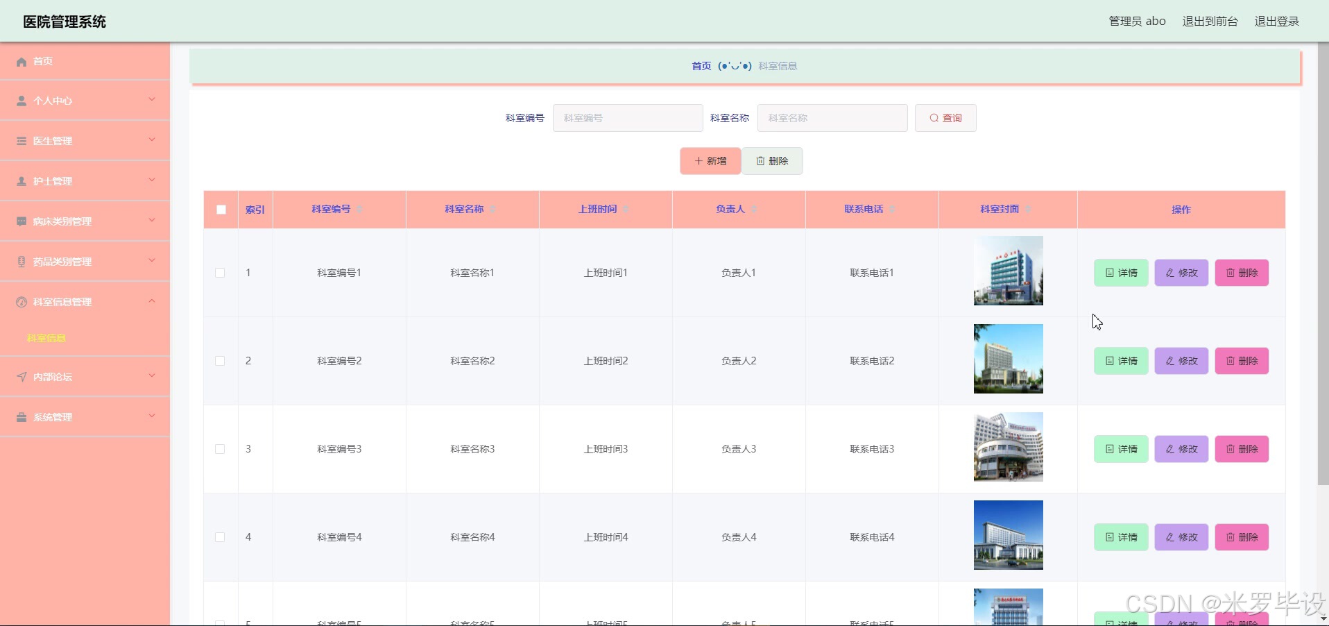Image resolution: width=1329 pixels, height=626 pixels.
Task: Click 修改 for row 科室编号4
Action: (1181, 537)
